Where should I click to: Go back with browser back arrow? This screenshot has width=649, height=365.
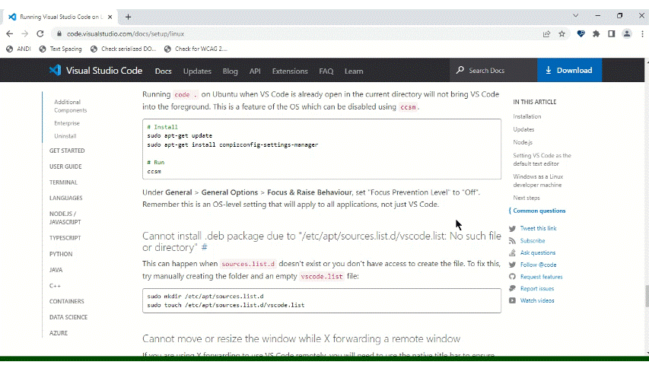(x=10, y=34)
